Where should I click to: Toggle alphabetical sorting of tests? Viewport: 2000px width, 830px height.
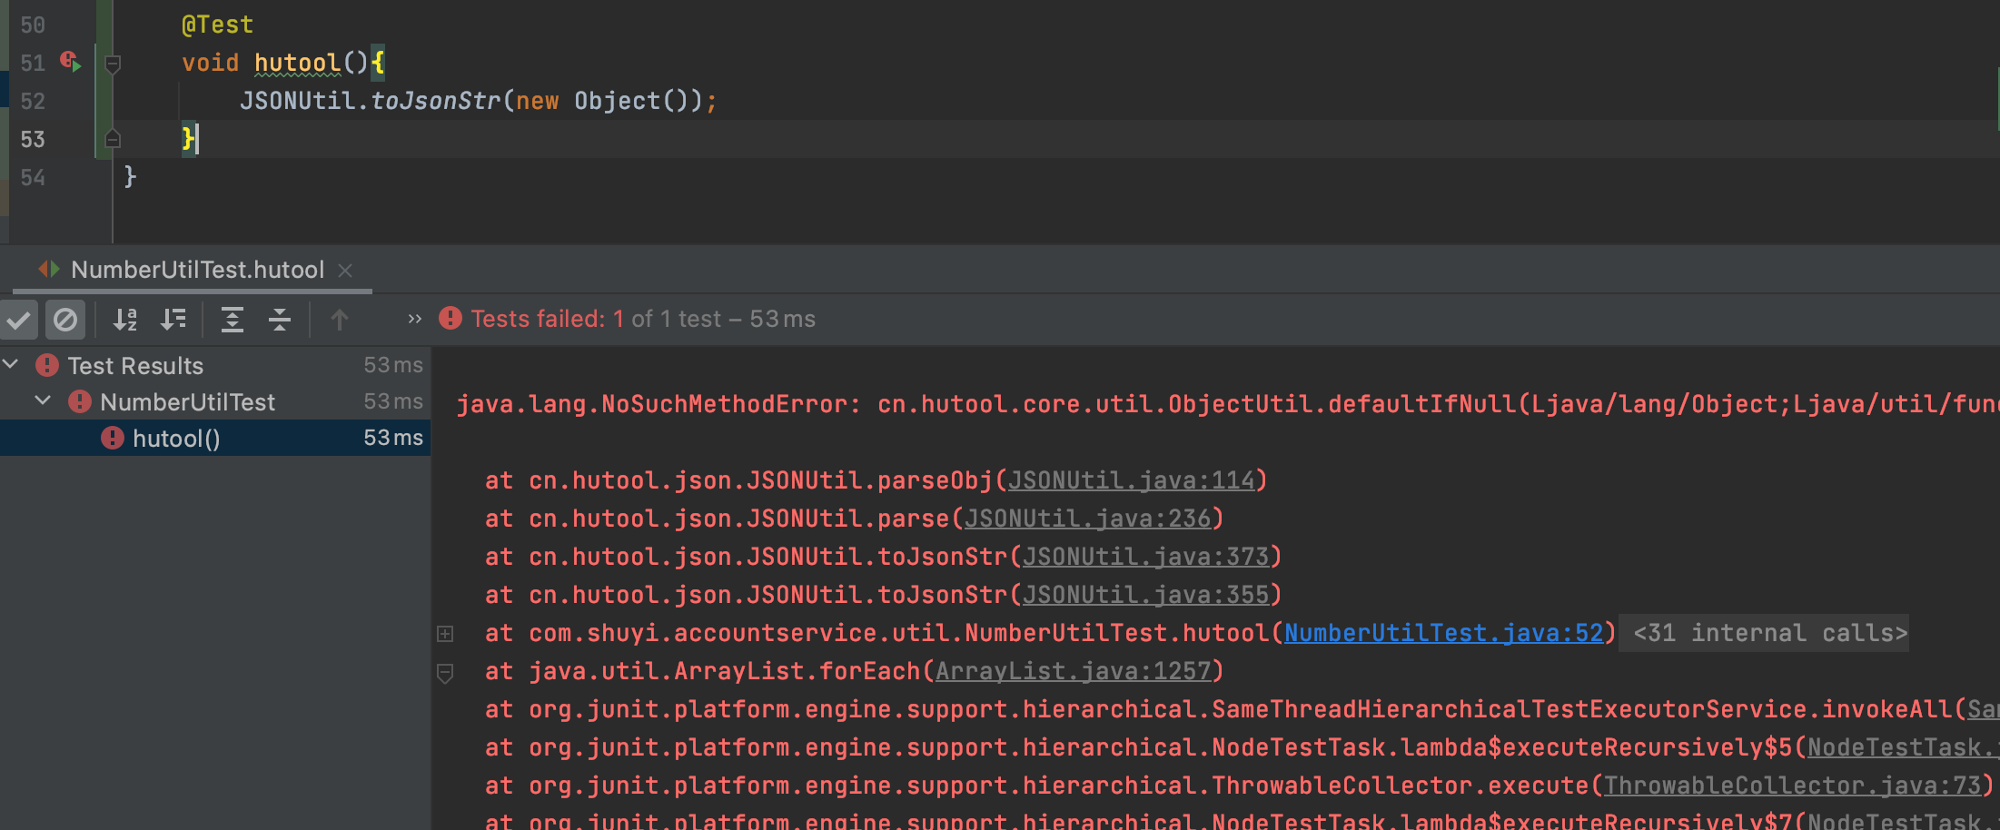click(125, 320)
